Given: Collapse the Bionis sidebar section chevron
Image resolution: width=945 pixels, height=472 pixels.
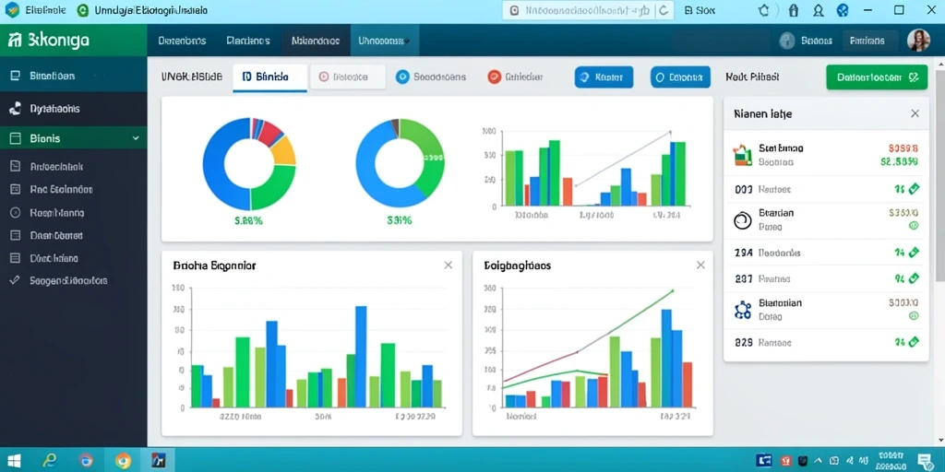Looking at the screenshot, I should click(136, 138).
